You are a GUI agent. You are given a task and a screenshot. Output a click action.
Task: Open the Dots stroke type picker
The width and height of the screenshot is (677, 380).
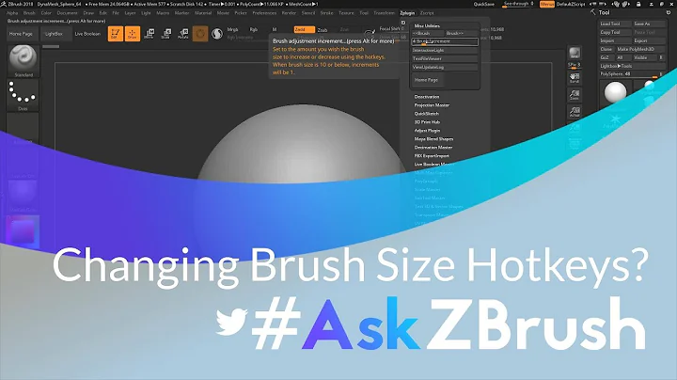point(23,95)
